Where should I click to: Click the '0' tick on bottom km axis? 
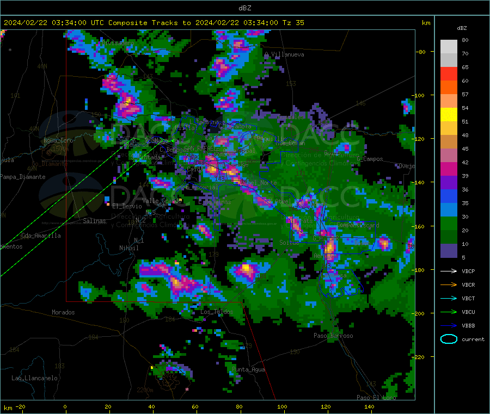point(65,406)
